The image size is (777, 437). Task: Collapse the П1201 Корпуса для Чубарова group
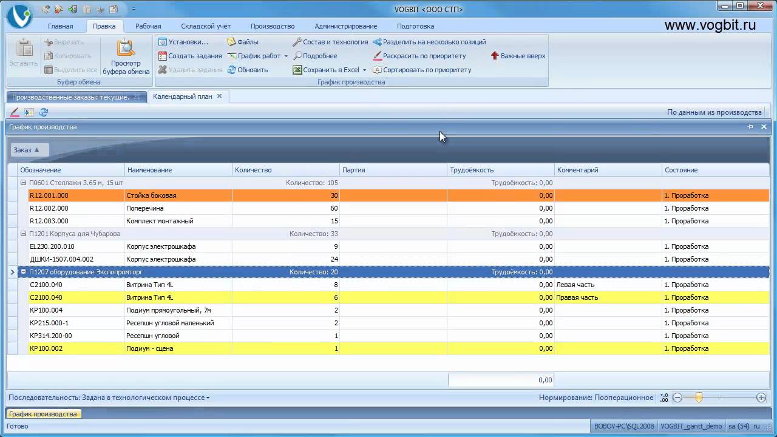click(24, 234)
